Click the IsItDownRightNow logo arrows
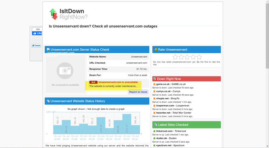 [x=53, y=14]
